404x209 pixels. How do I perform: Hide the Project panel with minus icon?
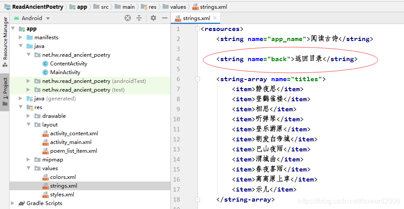point(165,18)
